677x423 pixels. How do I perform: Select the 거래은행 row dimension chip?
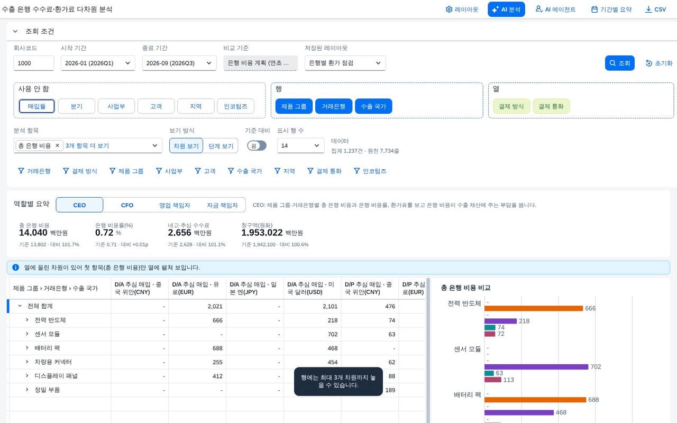click(x=334, y=106)
